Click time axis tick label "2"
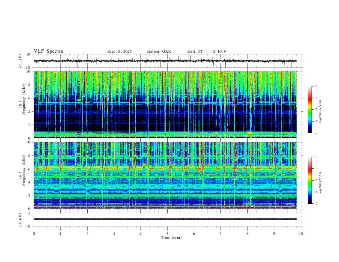Image resolution: width=339 pixels, height=262 pixels. pos(87,234)
